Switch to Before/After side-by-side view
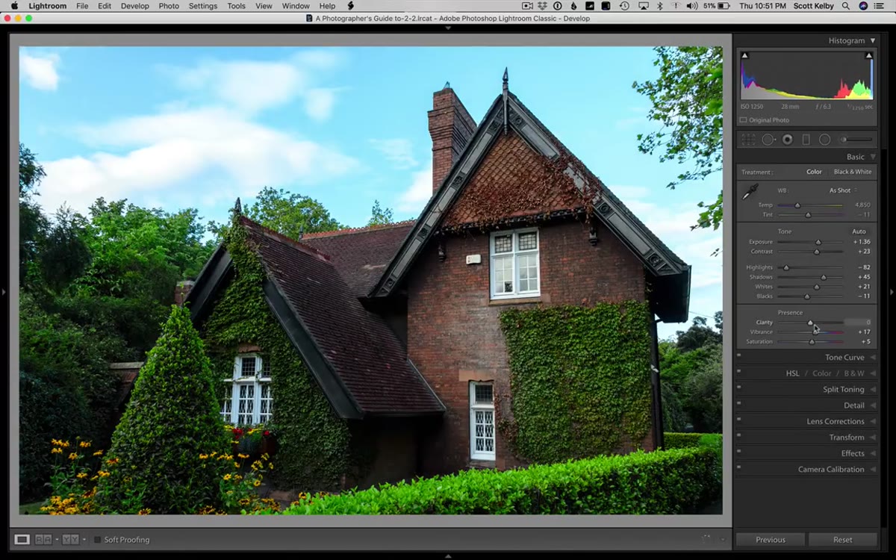The width and height of the screenshot is (896, 560). [x=43, y=539]
